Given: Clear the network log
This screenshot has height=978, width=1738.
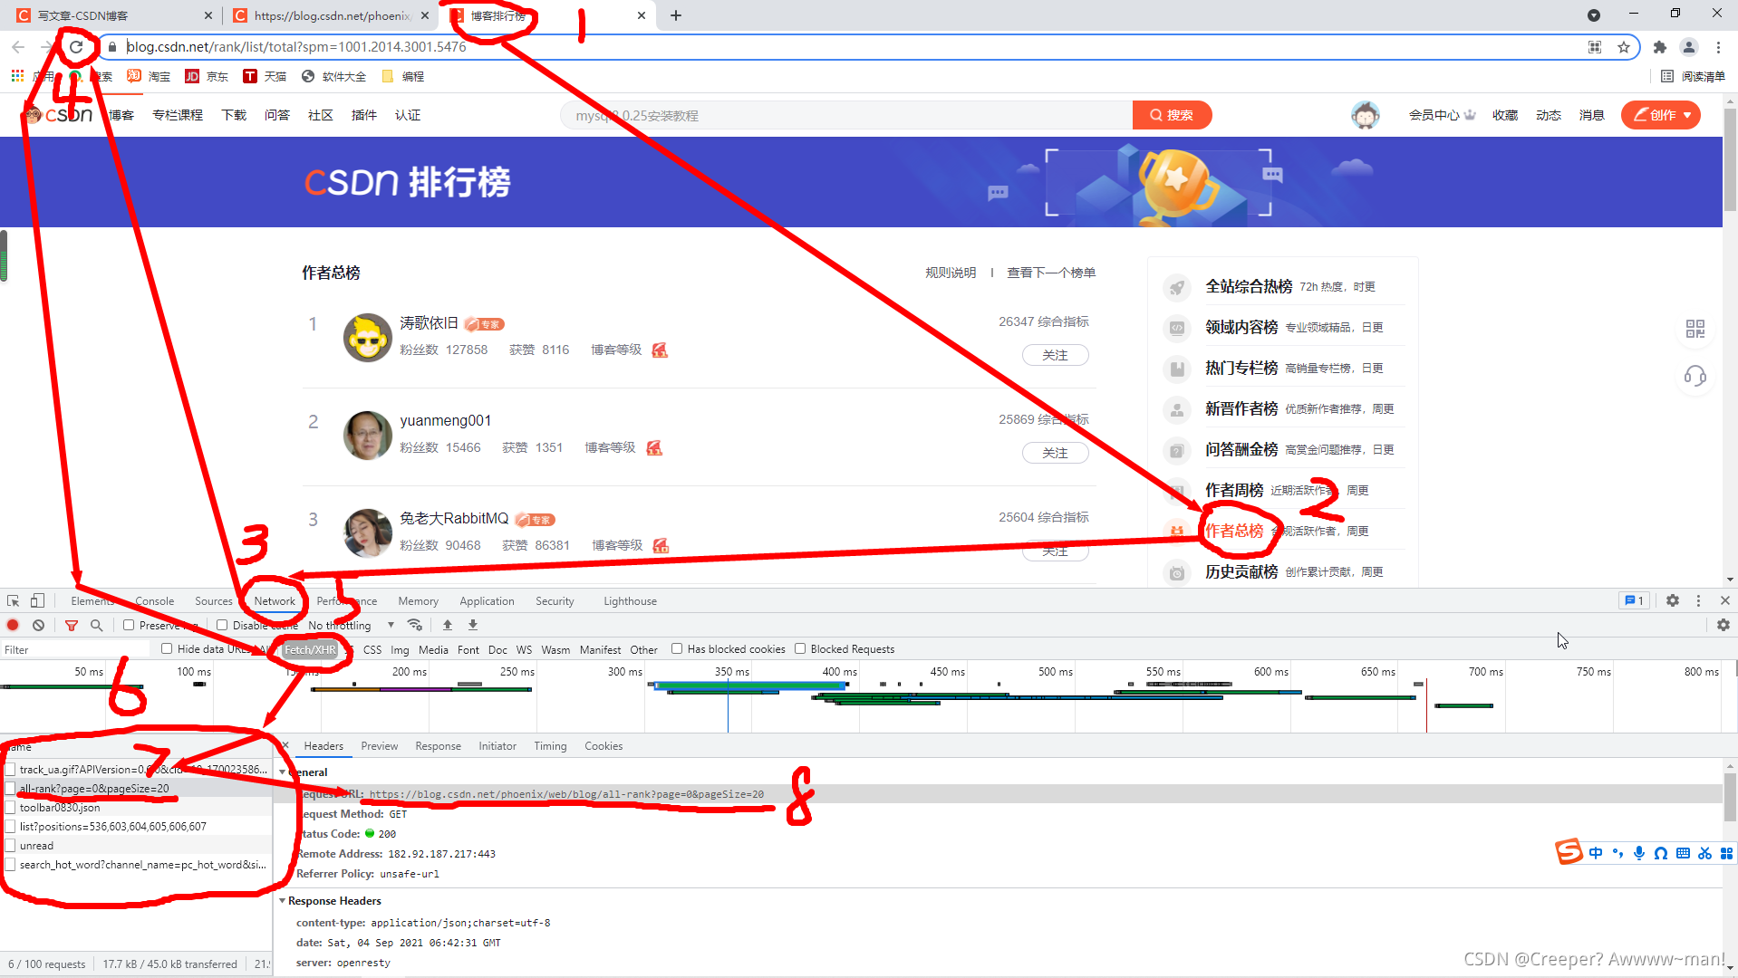Looking at the screenshot, I should 38,625.
